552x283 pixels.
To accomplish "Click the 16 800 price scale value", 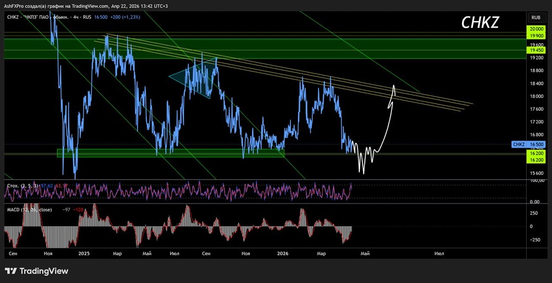I will [536, 135].
